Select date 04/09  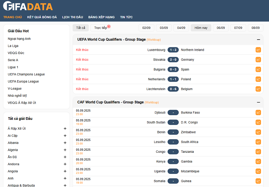181,28
